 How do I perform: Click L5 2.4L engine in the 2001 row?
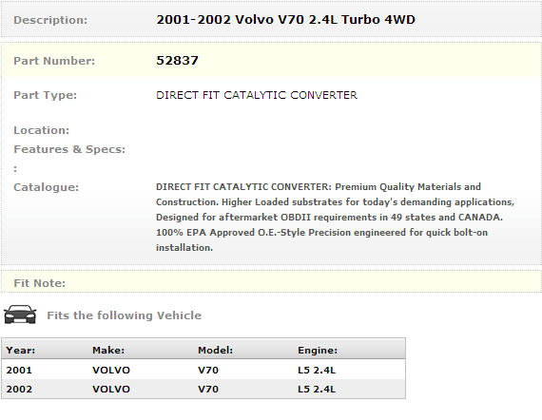tap(317, 370)
